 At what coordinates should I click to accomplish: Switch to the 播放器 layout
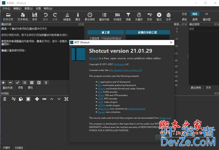(207, 19)
